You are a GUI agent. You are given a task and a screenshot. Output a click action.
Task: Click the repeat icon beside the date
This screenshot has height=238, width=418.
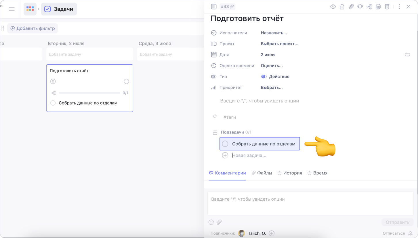(407, 55)
